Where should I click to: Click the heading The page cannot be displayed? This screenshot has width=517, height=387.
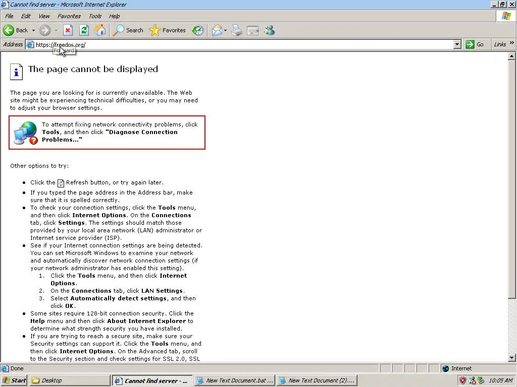(x=93, y=69)
